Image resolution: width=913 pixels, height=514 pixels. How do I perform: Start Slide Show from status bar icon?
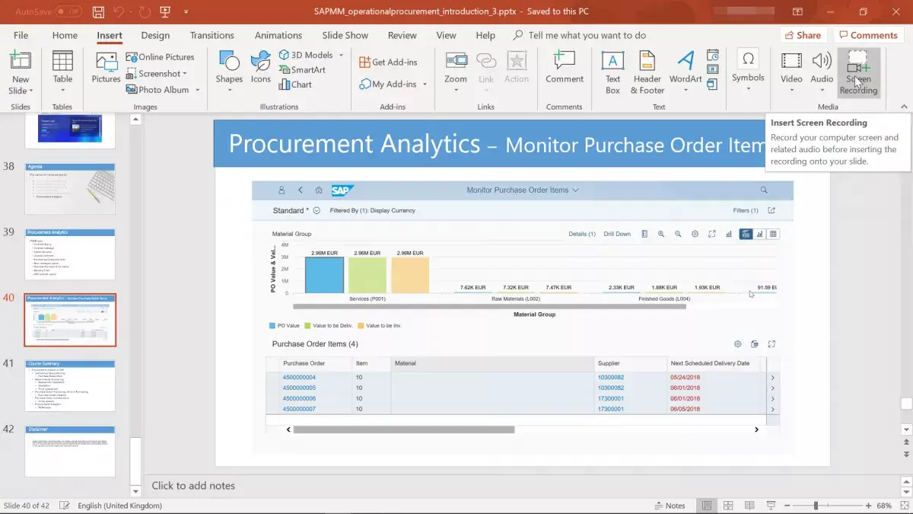pos(770,506)
